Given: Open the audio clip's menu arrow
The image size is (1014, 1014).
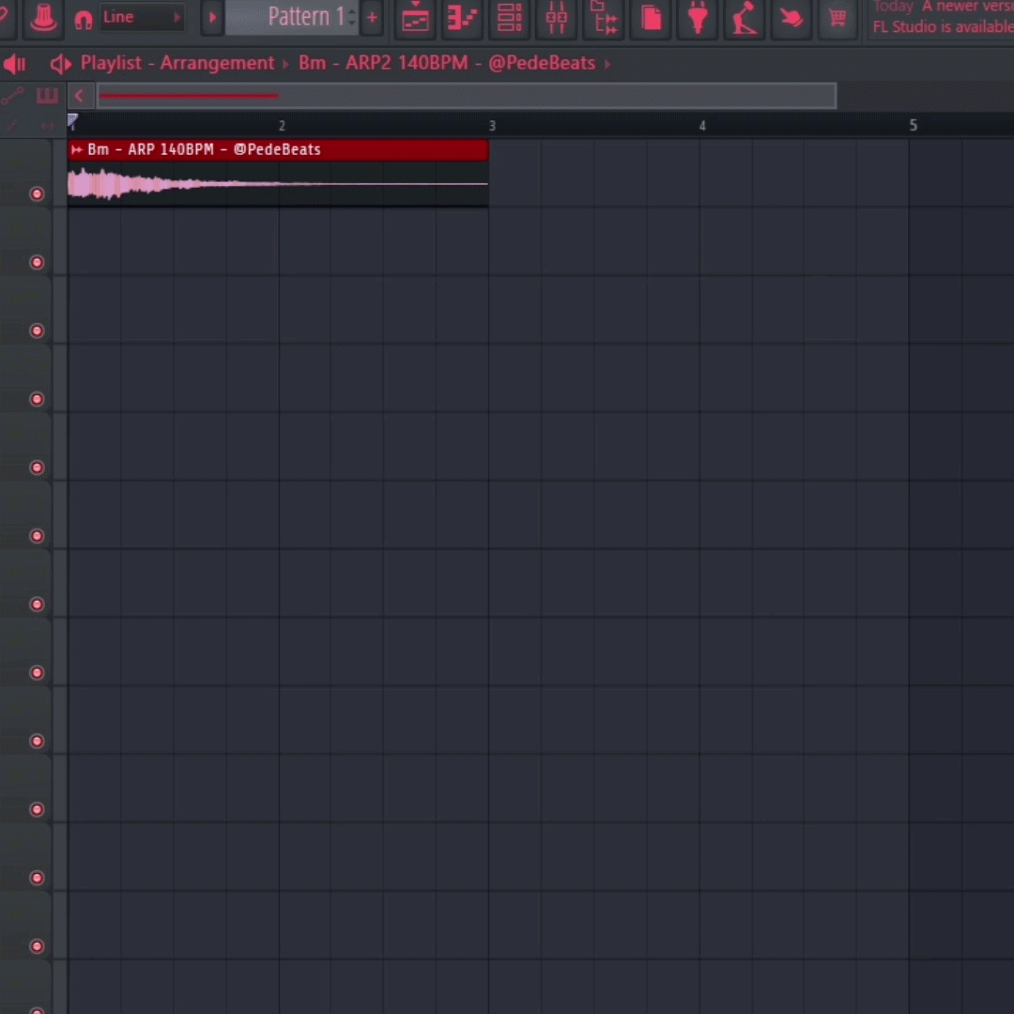Looking at the screenshot, I should [77, 150].
